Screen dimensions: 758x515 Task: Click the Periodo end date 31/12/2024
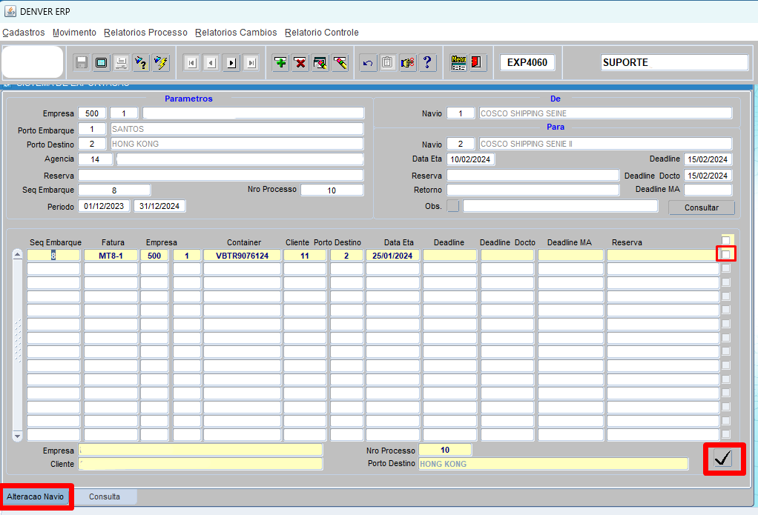tap(159, 206)
